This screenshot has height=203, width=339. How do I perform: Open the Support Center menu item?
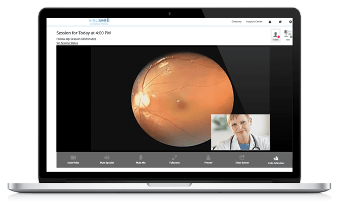pos(254,22)
